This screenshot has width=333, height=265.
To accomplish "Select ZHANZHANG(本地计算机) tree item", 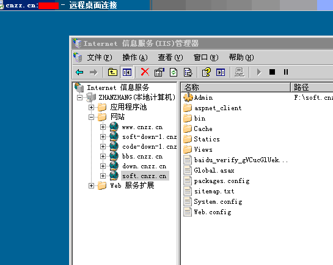I will click(137, 97).
